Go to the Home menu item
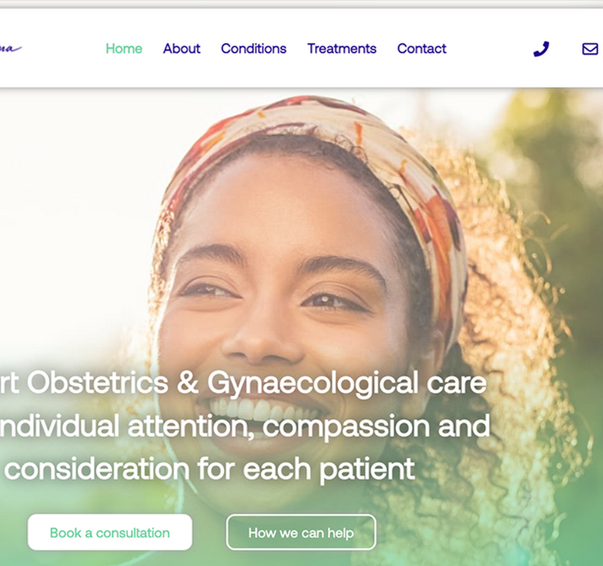This screenshot has width=603, height=566. coord(124,48)
